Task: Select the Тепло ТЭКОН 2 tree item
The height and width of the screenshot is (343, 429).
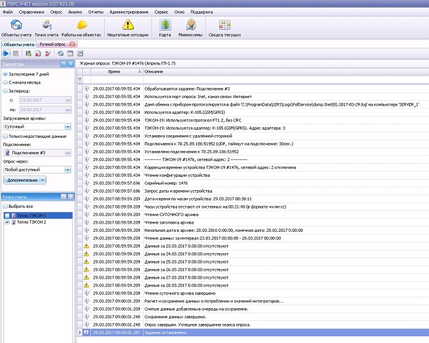Action: [32, 222]
